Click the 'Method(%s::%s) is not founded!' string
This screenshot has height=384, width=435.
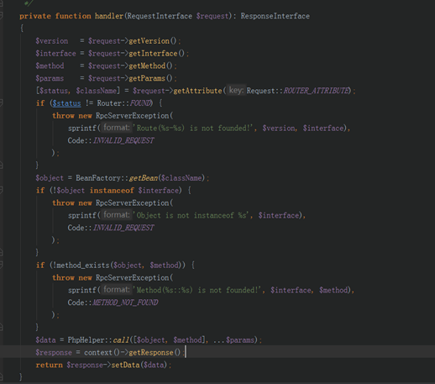(x=197, y=290)
